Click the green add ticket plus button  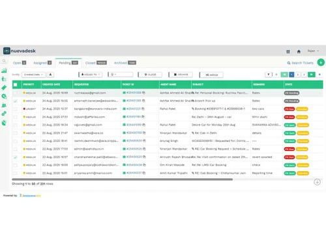321,62
